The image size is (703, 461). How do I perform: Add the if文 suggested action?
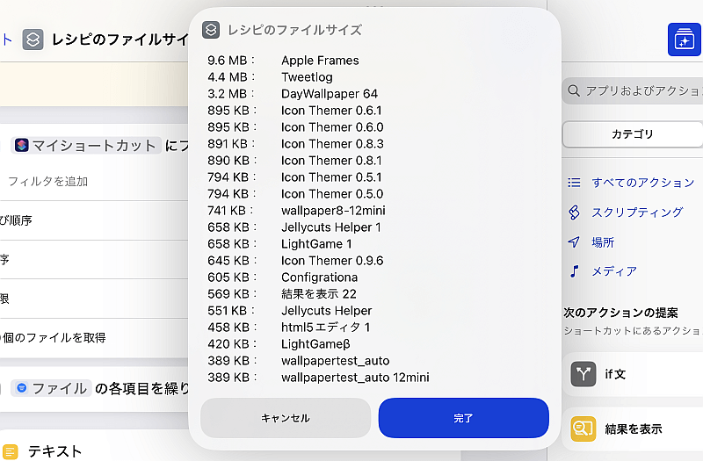coord(632,374)
